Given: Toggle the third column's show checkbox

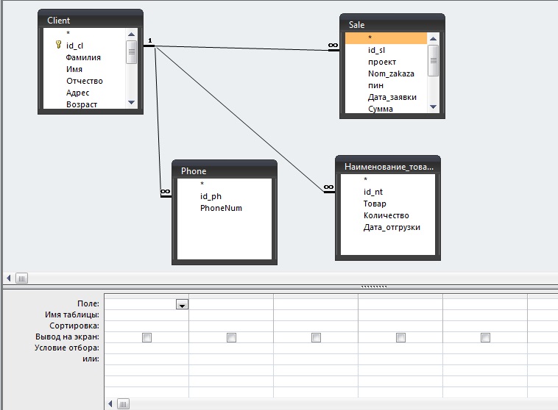Looking at the screenshot, I should click(x=316, y=337).
